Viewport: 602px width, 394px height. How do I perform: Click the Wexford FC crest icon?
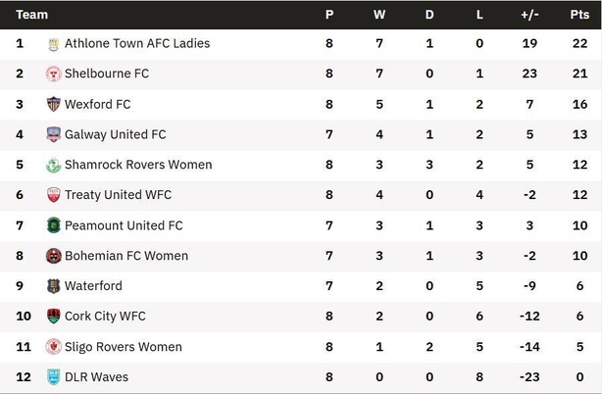[53, 105]
